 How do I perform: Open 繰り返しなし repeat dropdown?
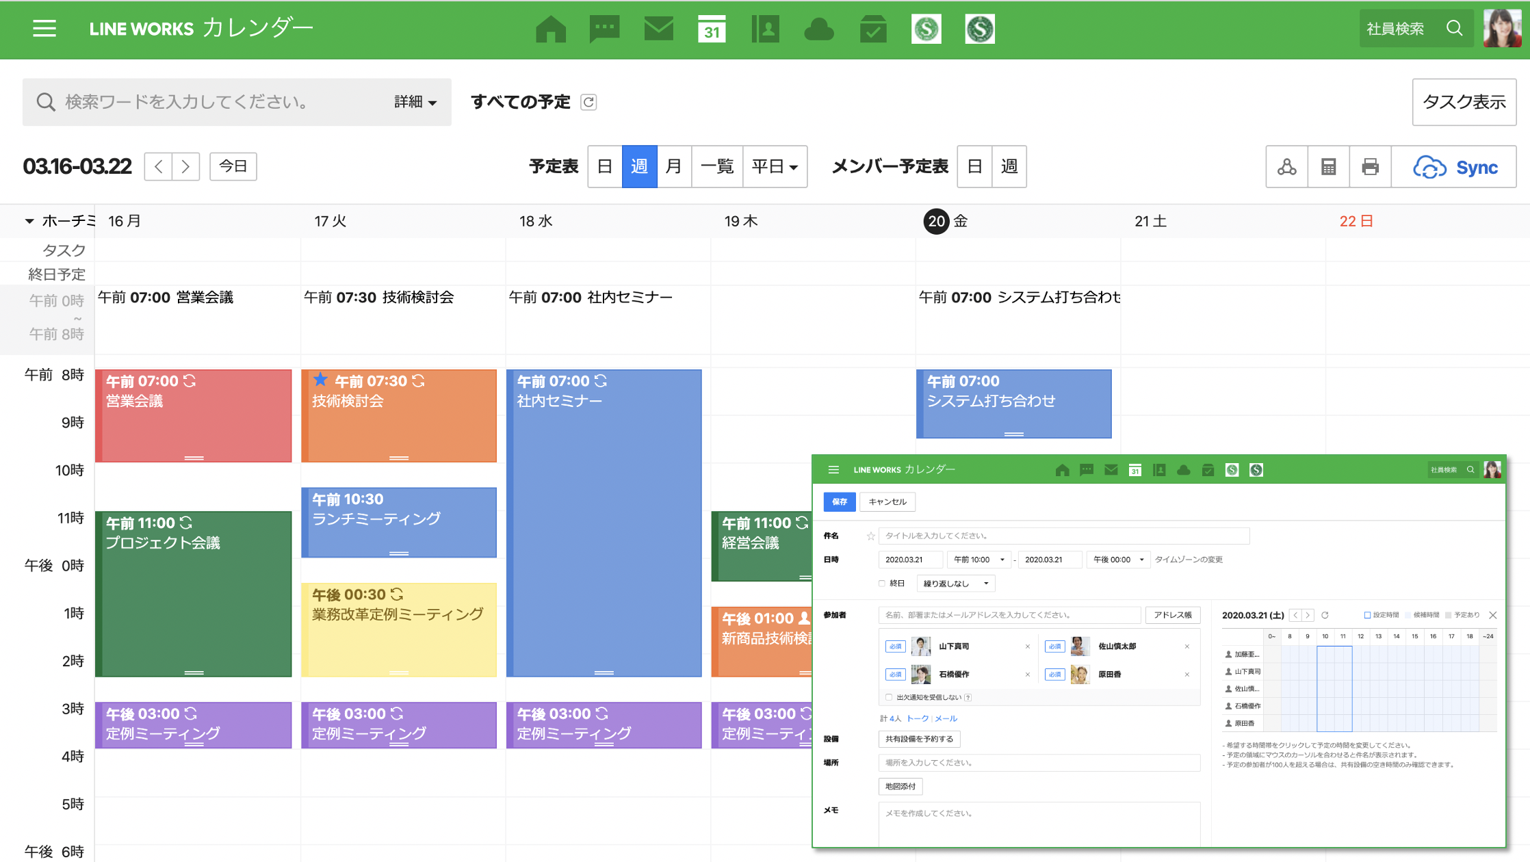pyautogui.click(x=955, y=584)
